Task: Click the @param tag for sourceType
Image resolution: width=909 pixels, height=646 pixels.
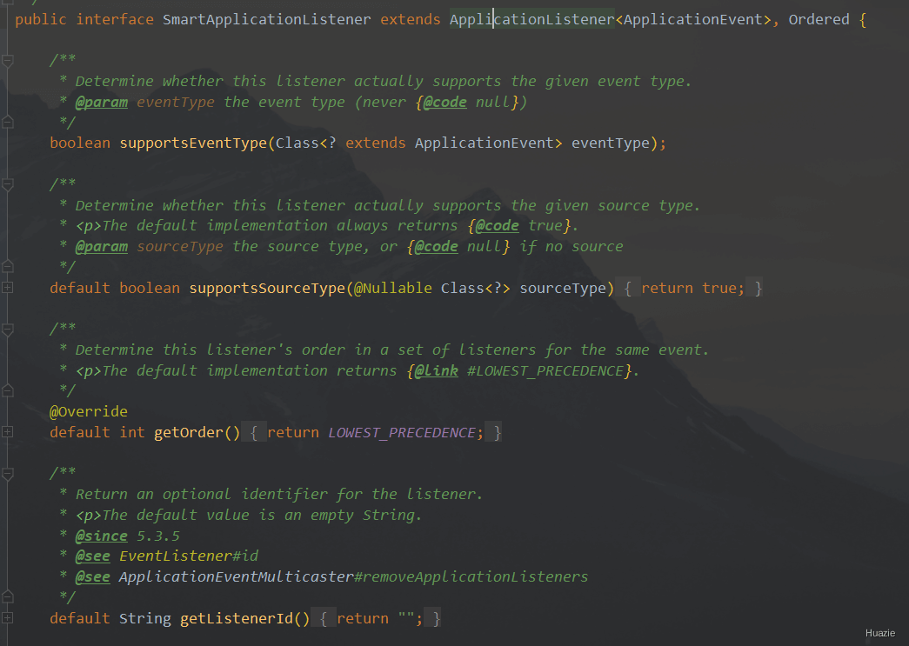Action: tap(102, 247)
